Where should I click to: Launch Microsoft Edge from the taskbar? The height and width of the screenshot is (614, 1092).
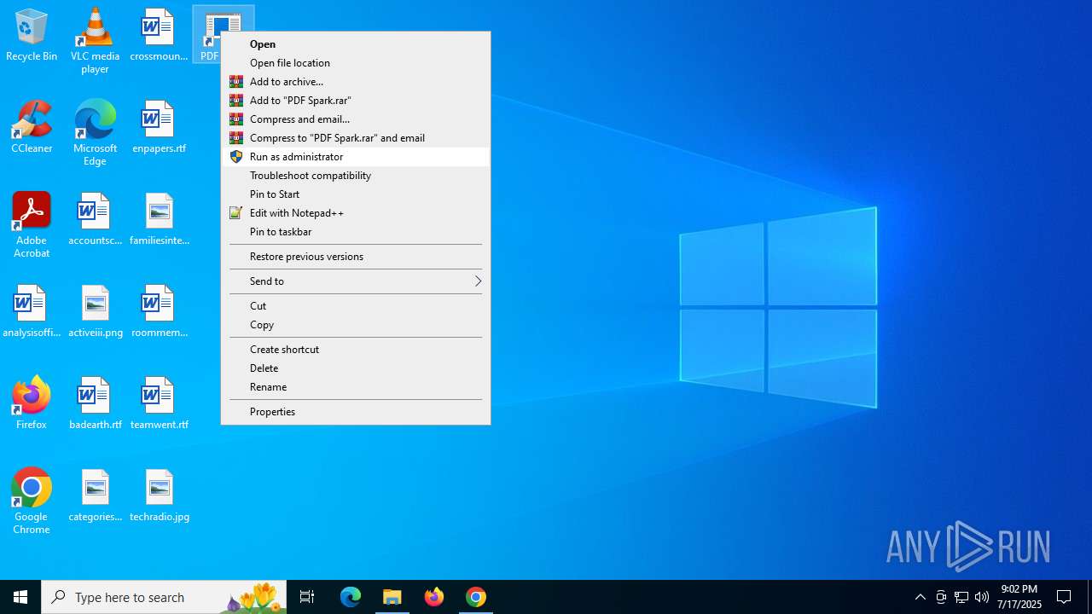point(351,597)
